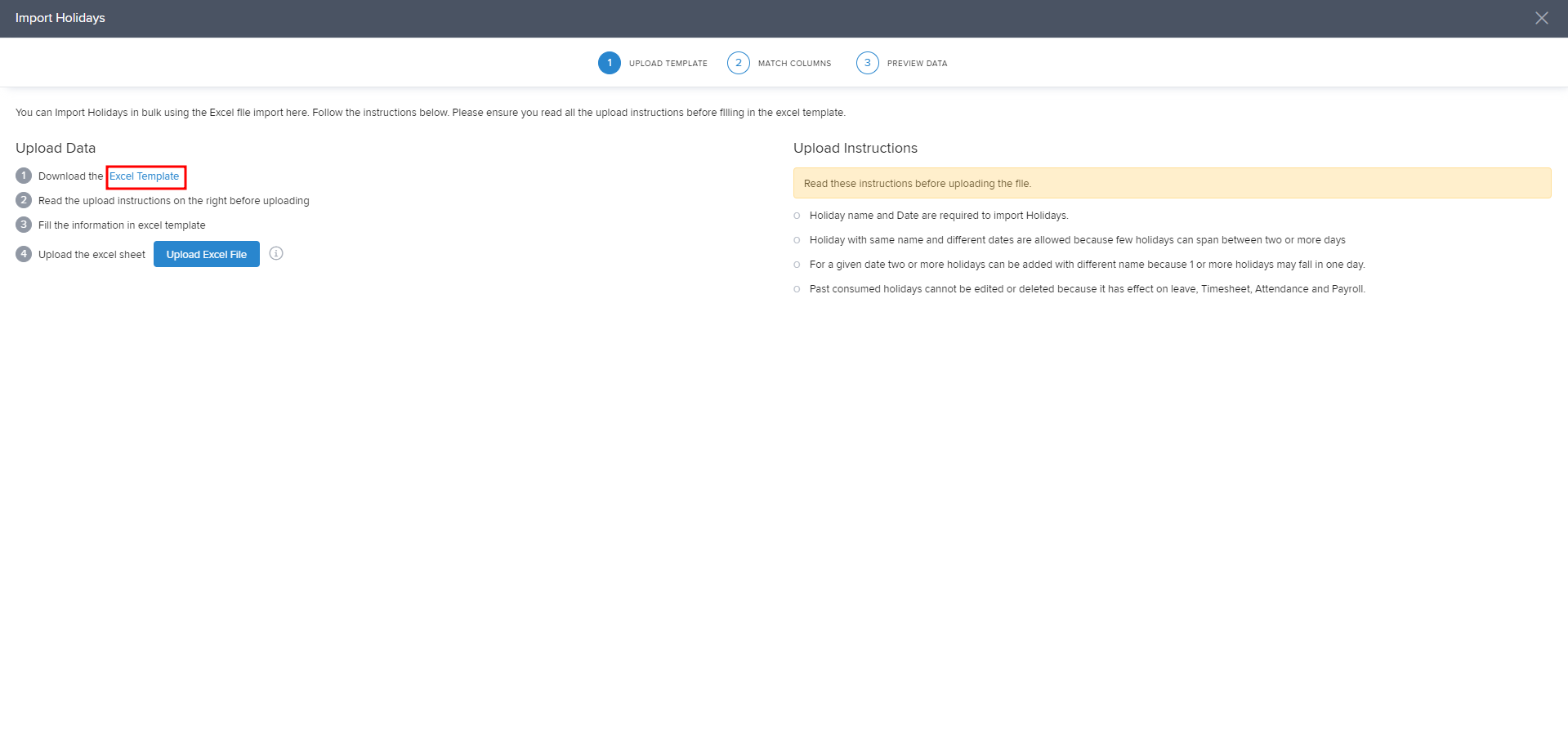The image size is (1568, 753).
Task: Select the step 1 circle in the wizard
Action: (x=609, y=63)
